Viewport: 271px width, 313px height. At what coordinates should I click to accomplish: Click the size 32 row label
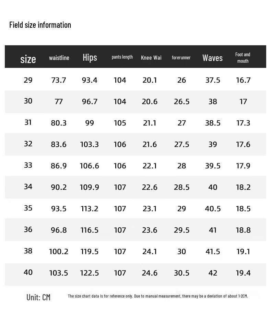(x=28, y=144)
